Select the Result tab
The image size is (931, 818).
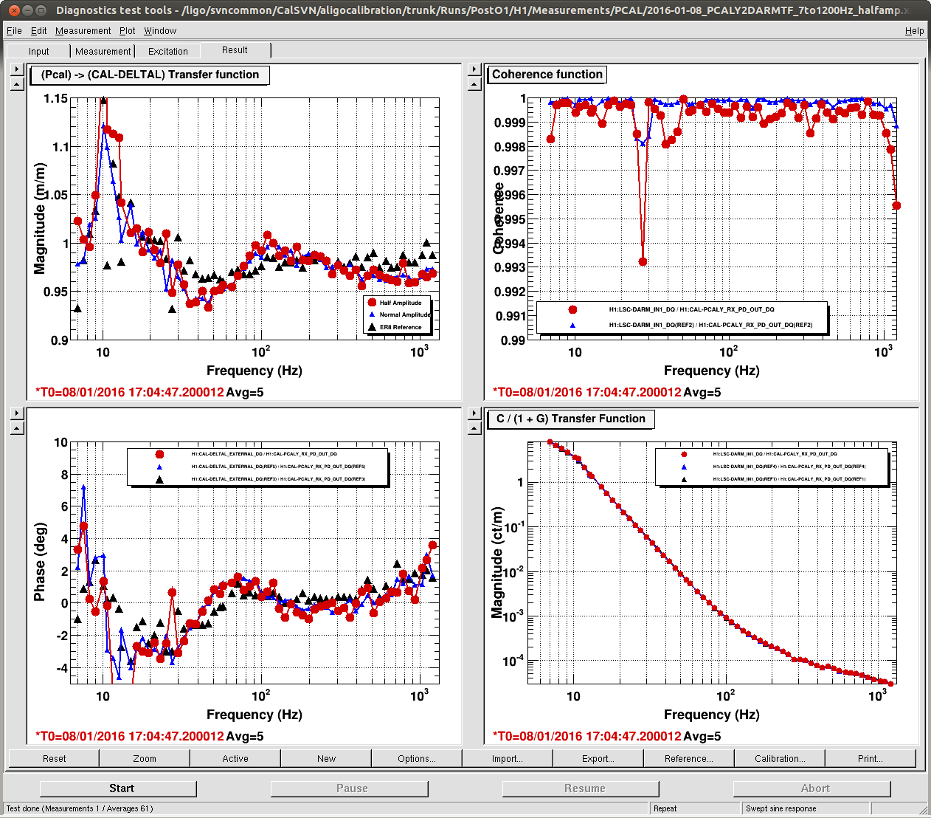235,50
